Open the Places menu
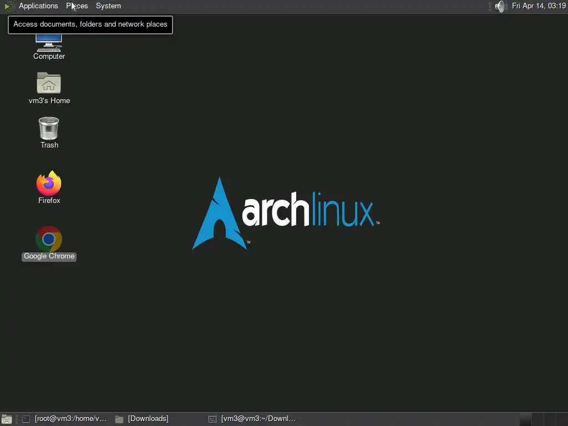The width and height of the screenshot is (568, 426). pos(77,6)
